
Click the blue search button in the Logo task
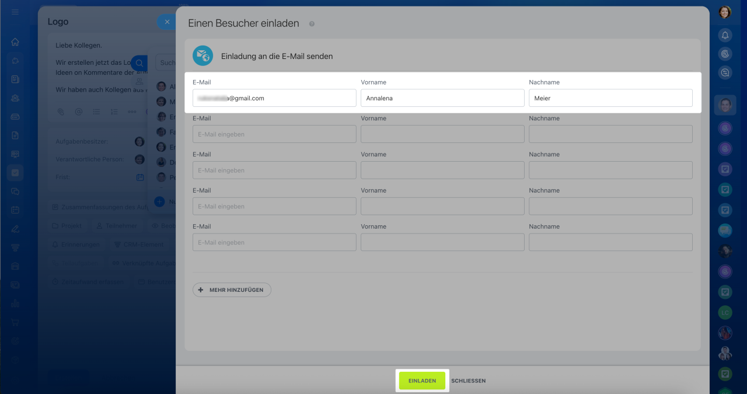tap(139, 63)
